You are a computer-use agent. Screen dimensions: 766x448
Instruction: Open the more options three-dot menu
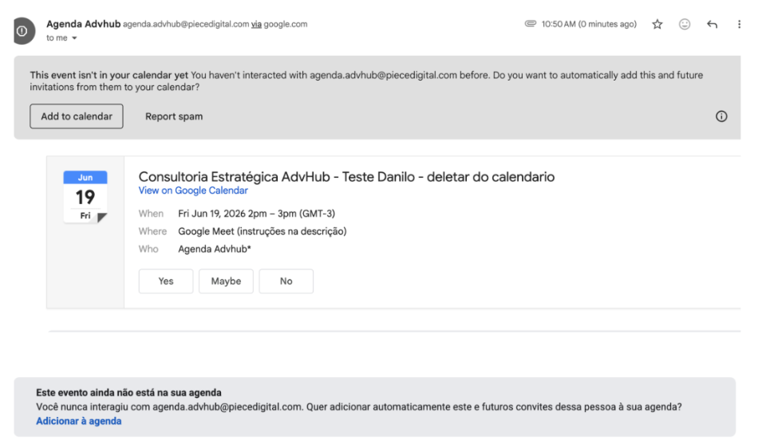[x=739, y=25]
